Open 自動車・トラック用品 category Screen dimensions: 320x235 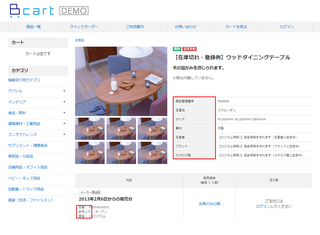26,189
